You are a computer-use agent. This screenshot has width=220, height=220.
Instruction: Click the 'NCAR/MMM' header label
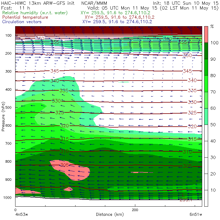pos(94,3)
